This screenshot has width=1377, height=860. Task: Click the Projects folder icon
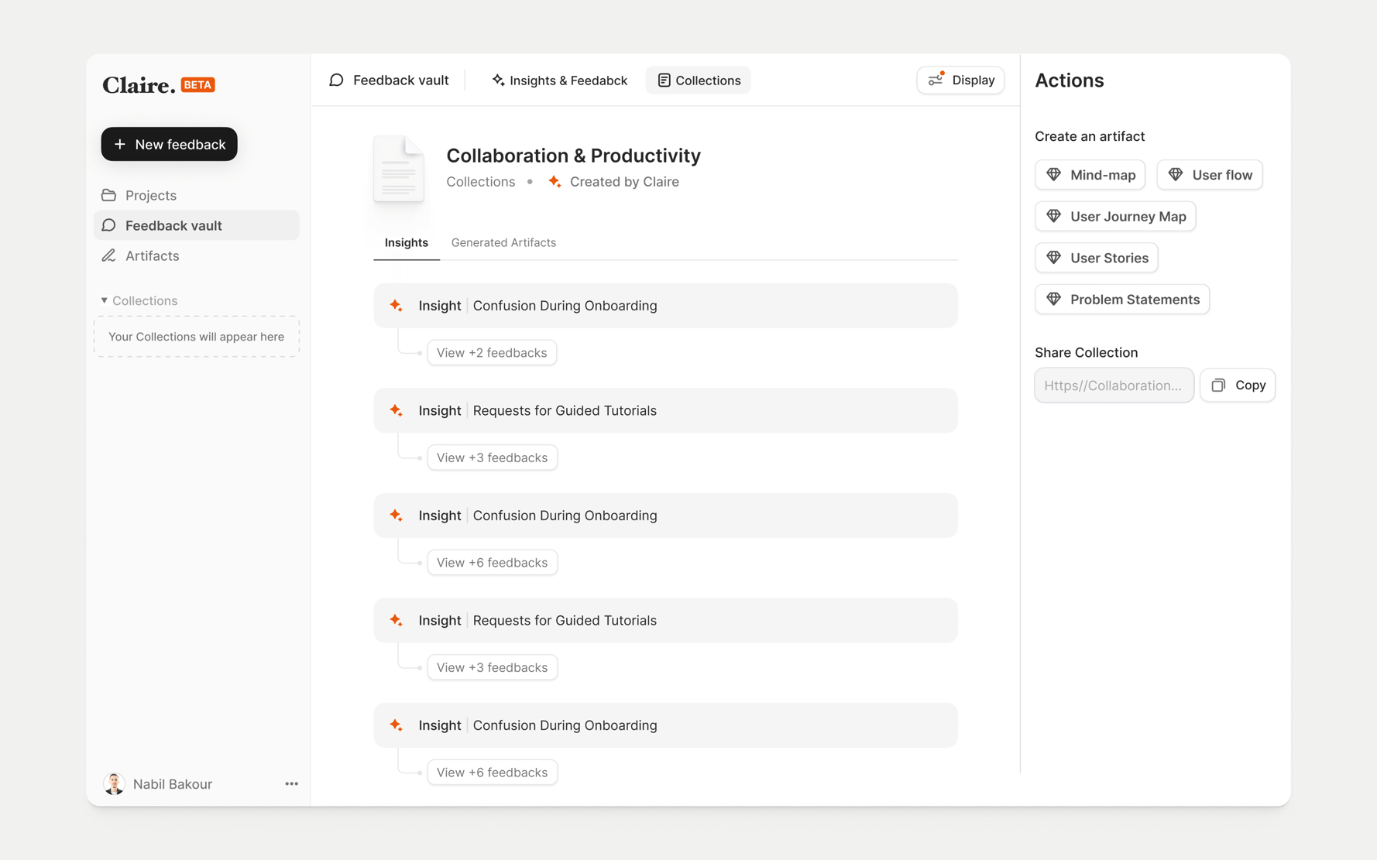click(109, 195)
